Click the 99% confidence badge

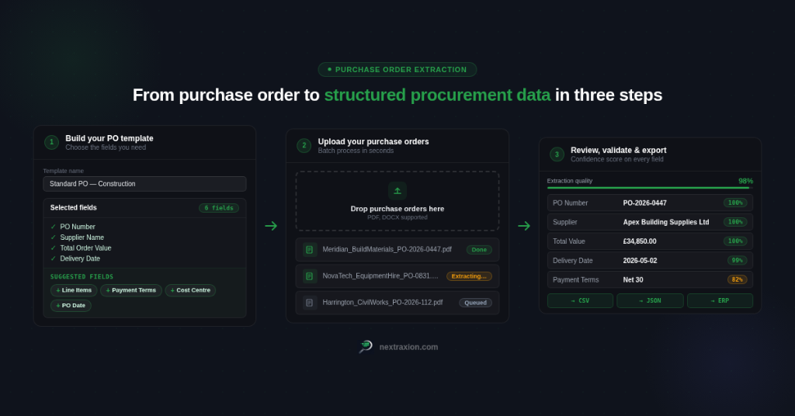pyautogui.click(x=738, y=261)
